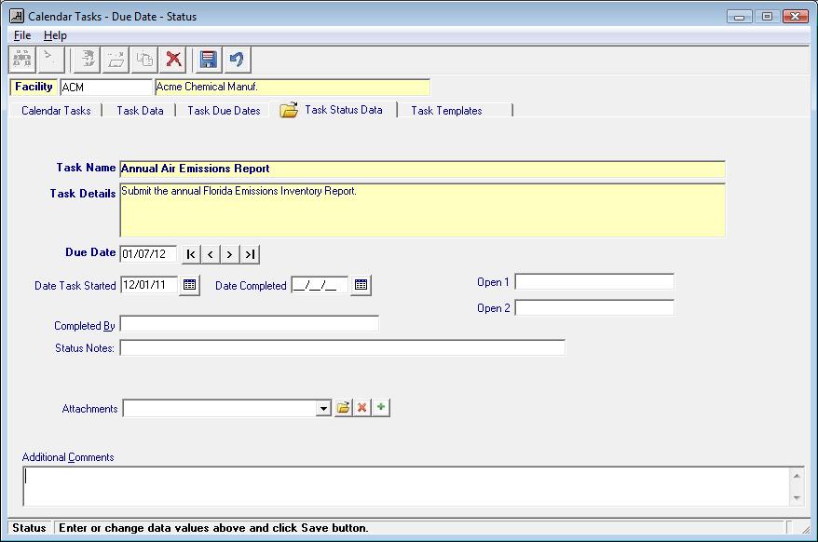Click the greyed copy record toolbar icon
The height and width of the screenshot is (542, 818).
144,60
